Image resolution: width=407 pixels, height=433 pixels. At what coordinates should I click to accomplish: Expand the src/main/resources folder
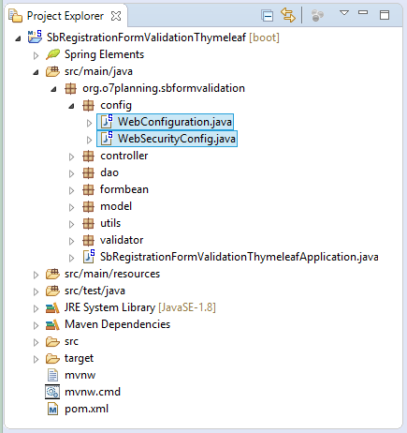(36, 275)
